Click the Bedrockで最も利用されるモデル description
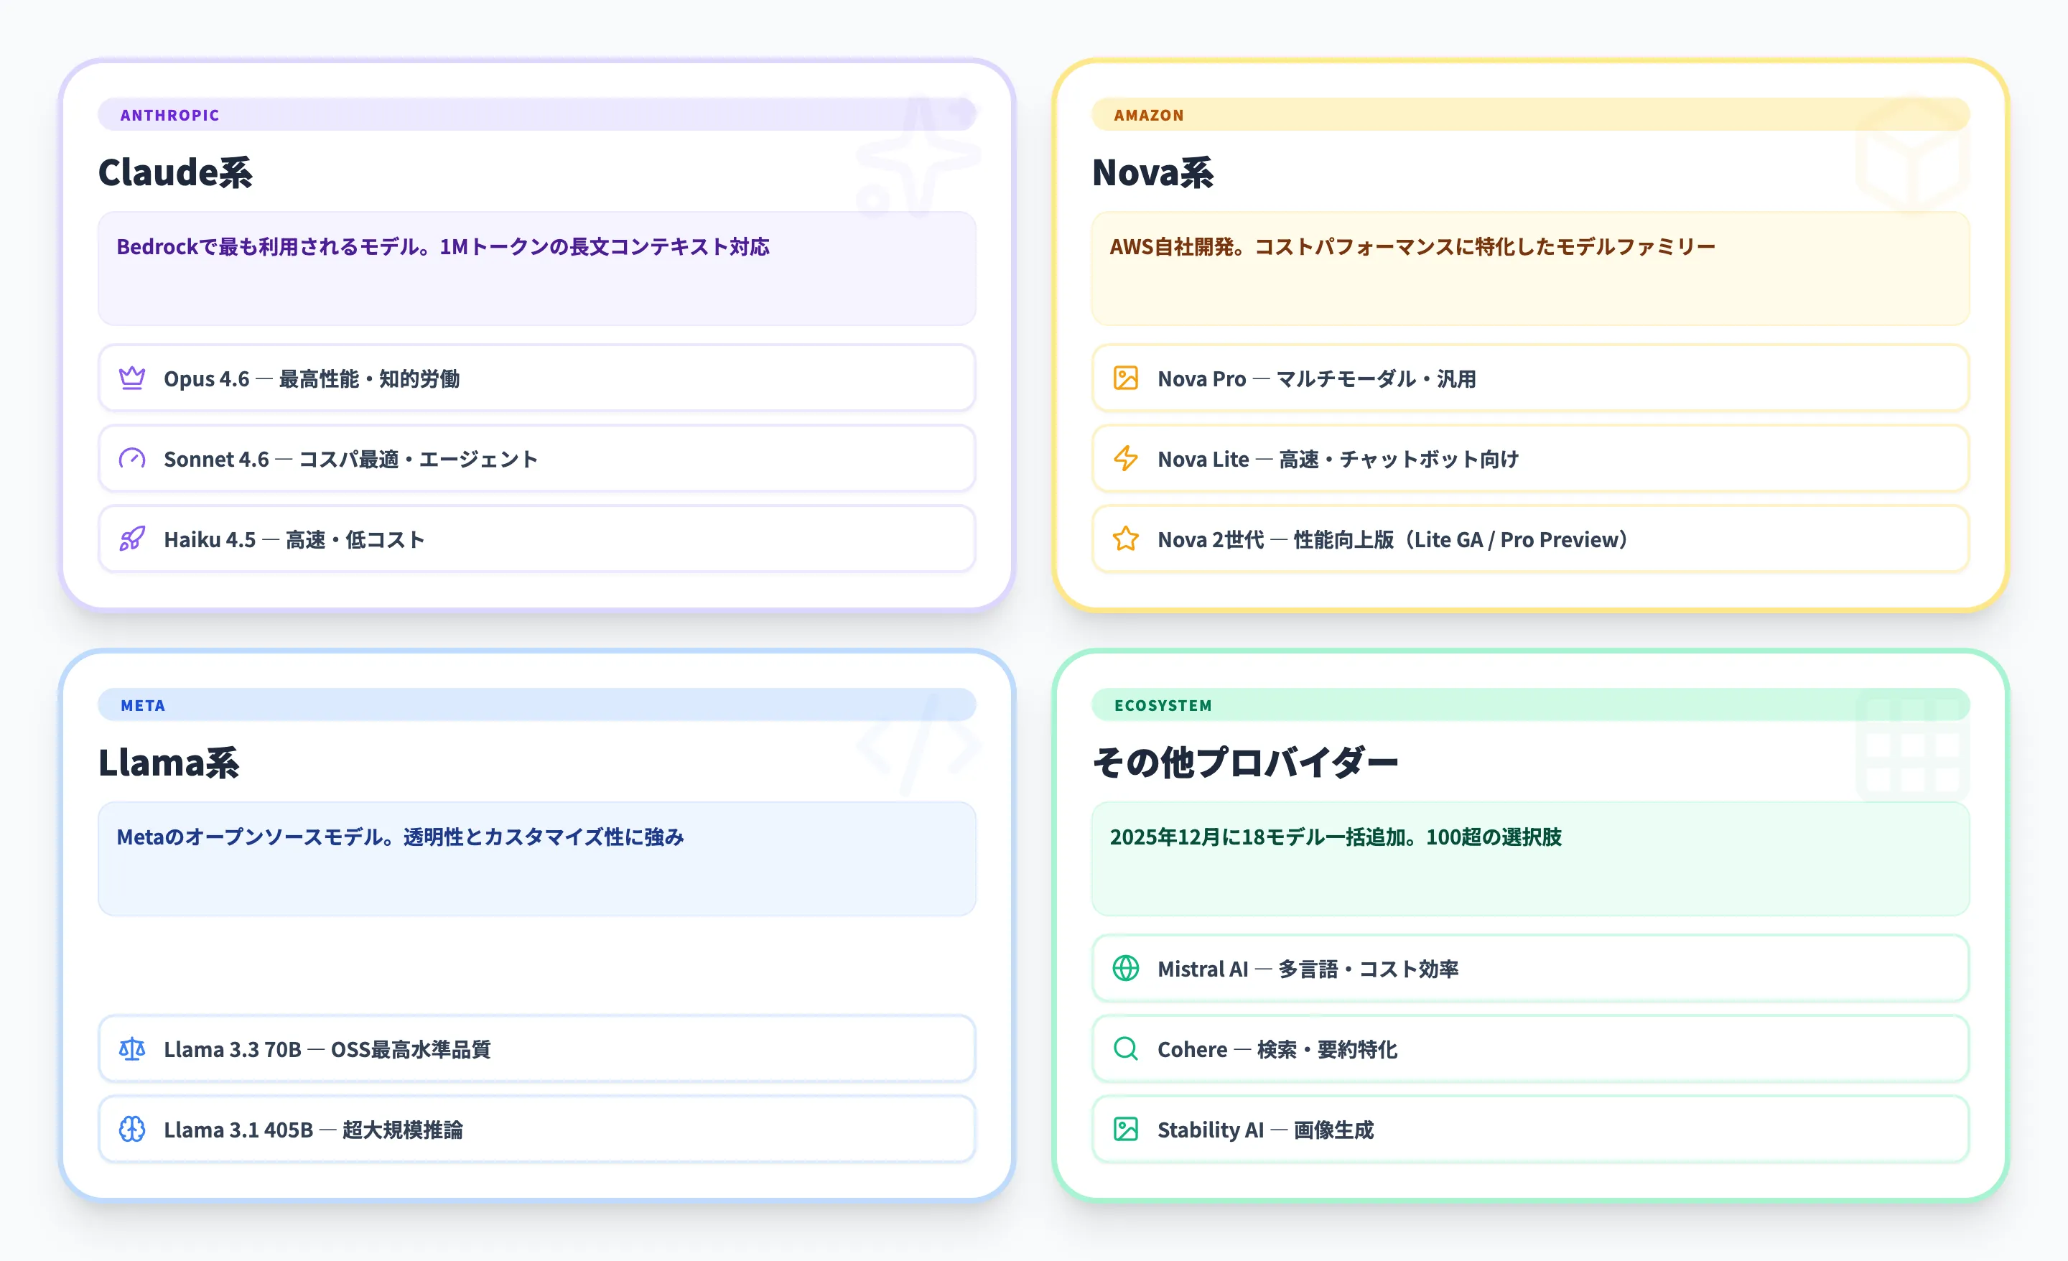Viewport: 2068px width, 1261px height. coord(443,247)
